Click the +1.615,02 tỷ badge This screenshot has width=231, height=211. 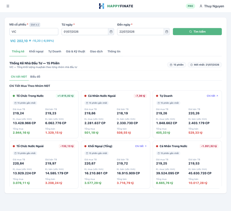(x=65, y=96)
